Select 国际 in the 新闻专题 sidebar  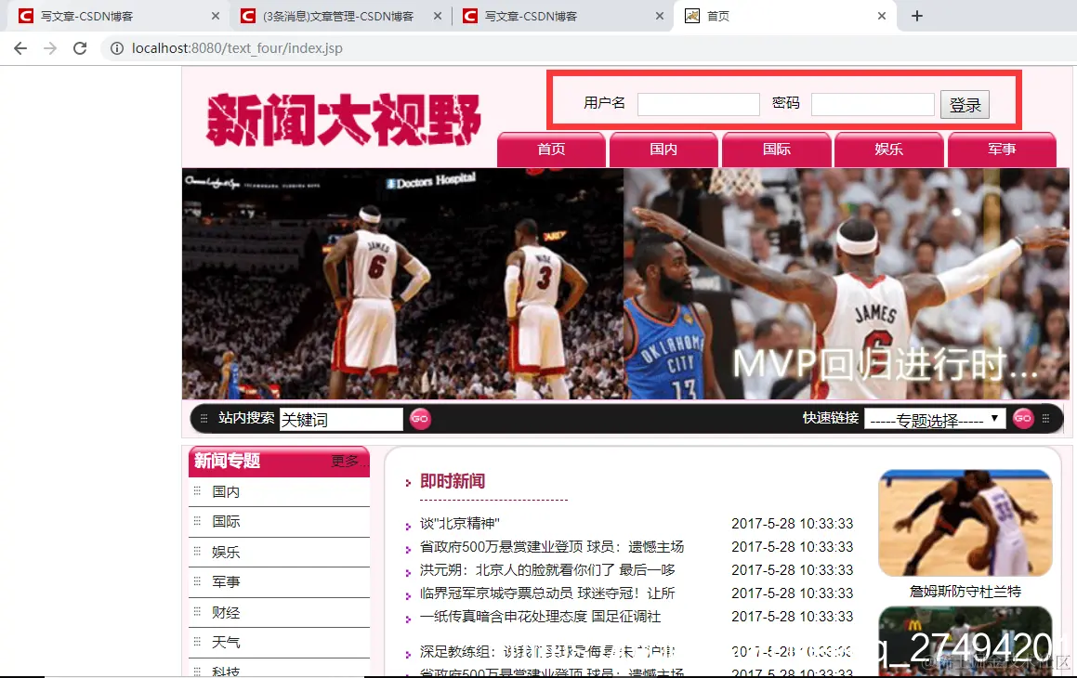[226, 522]
